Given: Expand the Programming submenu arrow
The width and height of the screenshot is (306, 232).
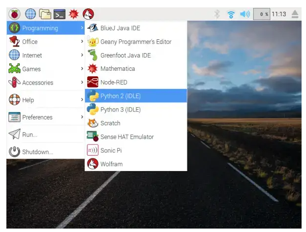Looking at the screenshot, I should coord(82,28).
